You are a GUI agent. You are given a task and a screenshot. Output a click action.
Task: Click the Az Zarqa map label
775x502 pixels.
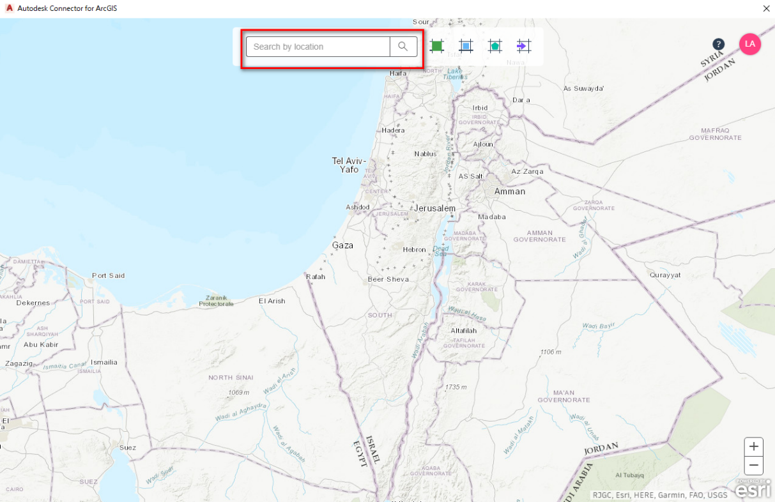click(x=527, y=171)
